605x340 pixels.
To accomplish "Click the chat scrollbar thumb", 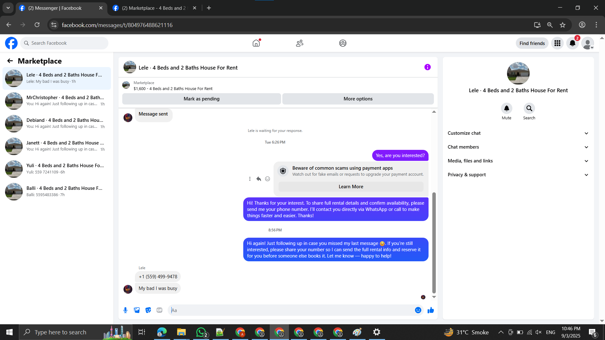I will pos(434,242).
